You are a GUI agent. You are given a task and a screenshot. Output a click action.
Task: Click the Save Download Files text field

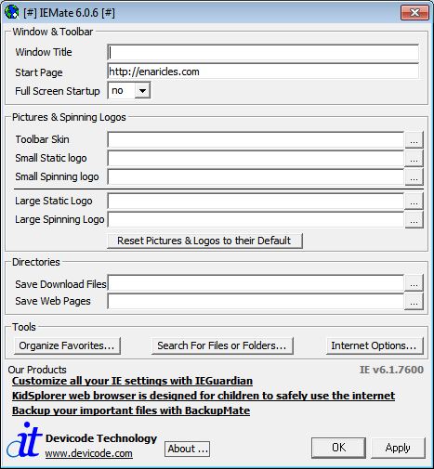pyautogui.click(x=256, y=283)
